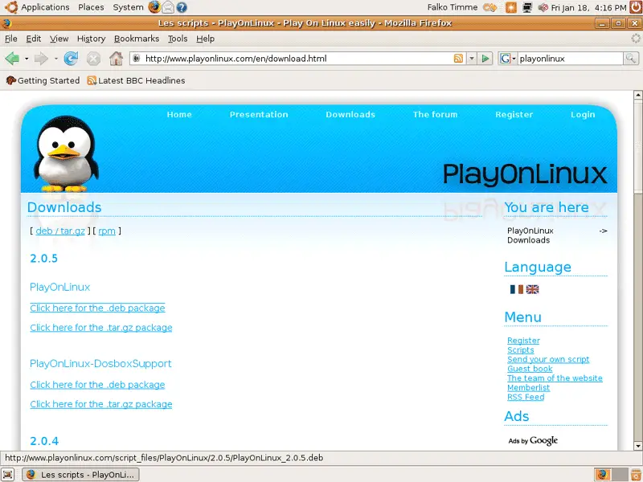Click the network monitor tray icon
This screenshot has height=482, width=643.
point(527,7)
